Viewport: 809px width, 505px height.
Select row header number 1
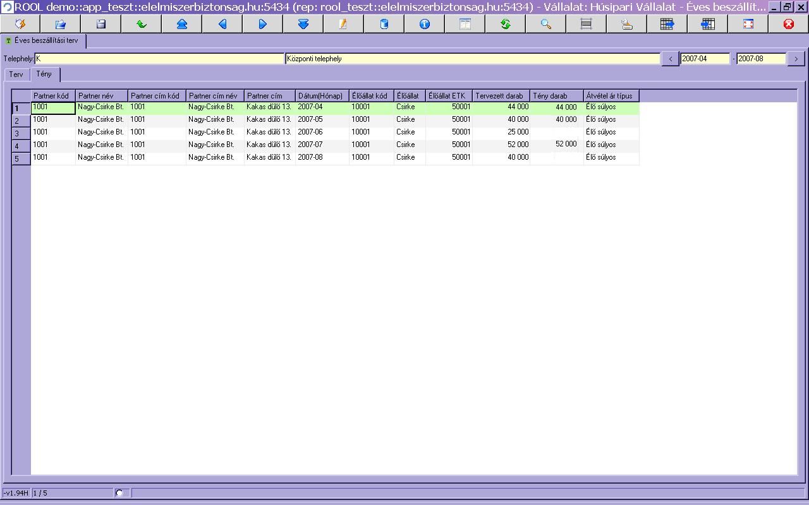(x=21, y=108)
